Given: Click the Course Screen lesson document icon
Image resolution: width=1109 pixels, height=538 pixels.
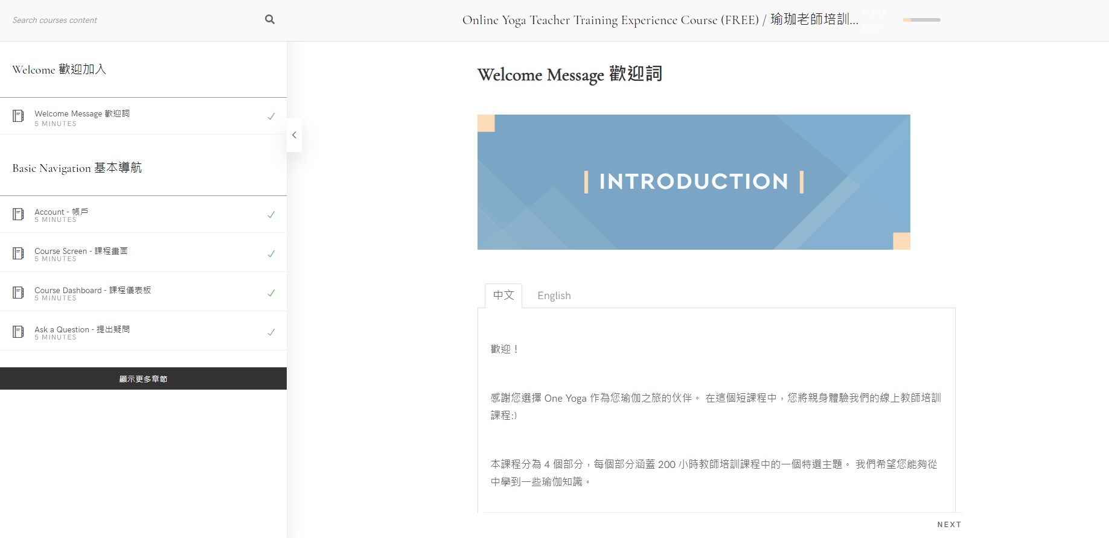Looking at the screenshot, I should tap(19, 253).
